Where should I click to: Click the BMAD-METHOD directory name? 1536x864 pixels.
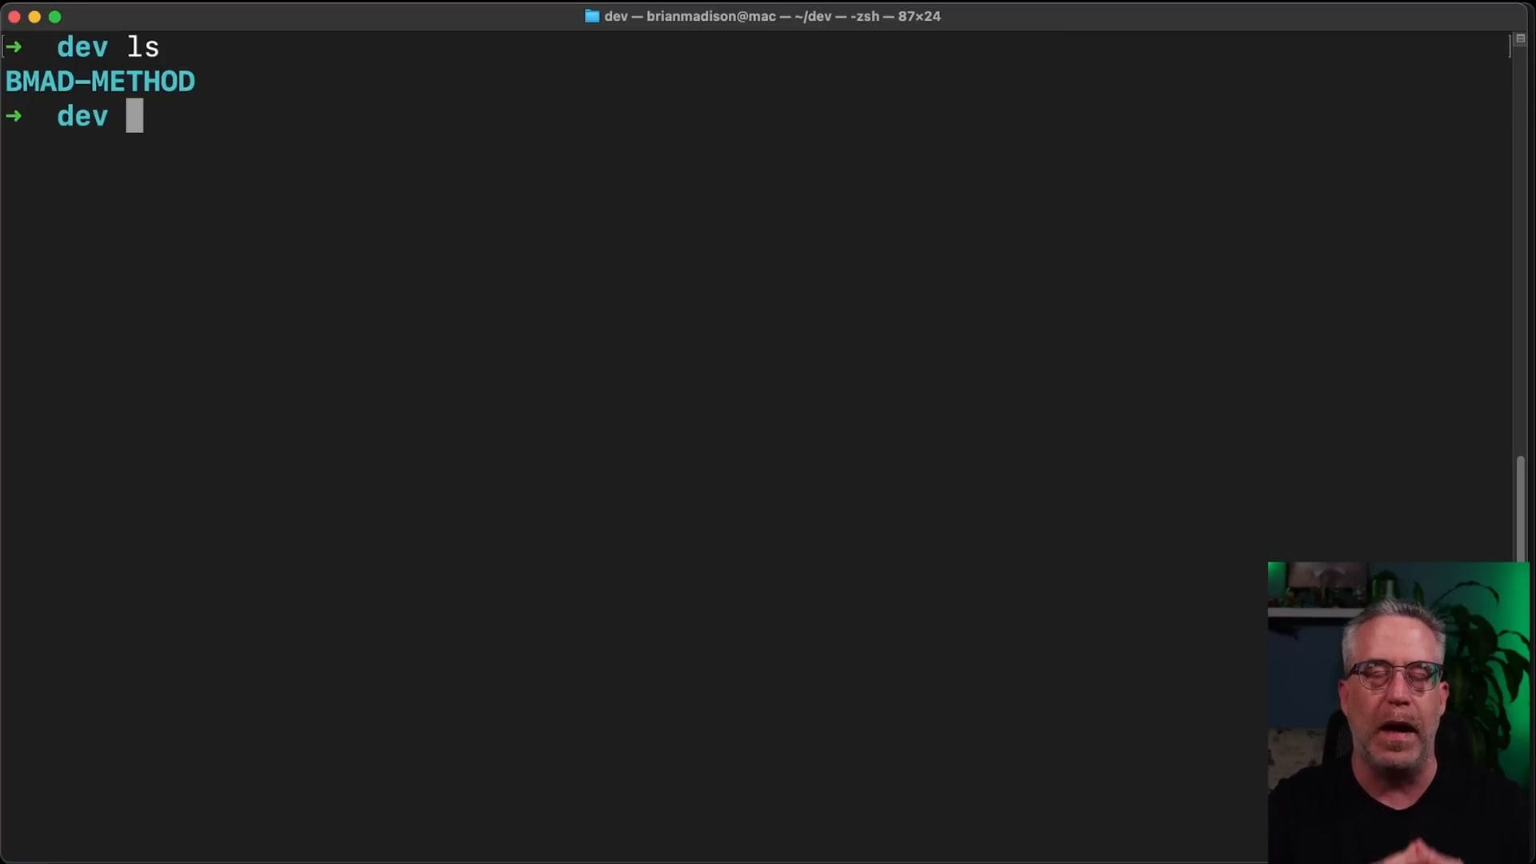[100, 82]
